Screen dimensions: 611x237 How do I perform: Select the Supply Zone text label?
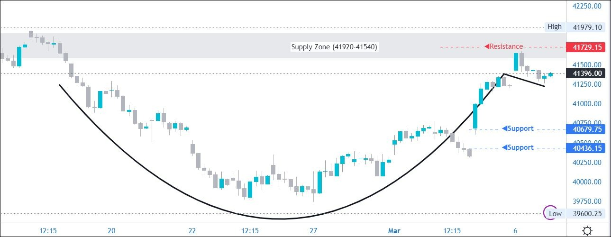[334, 46]
